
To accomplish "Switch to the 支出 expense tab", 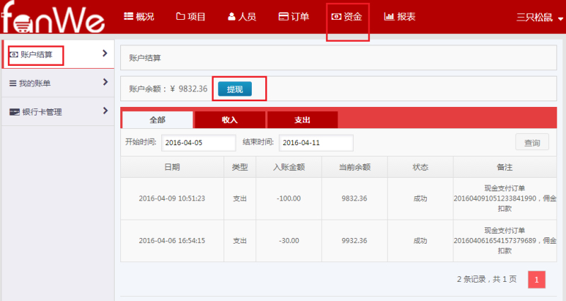I will [302, 120].
